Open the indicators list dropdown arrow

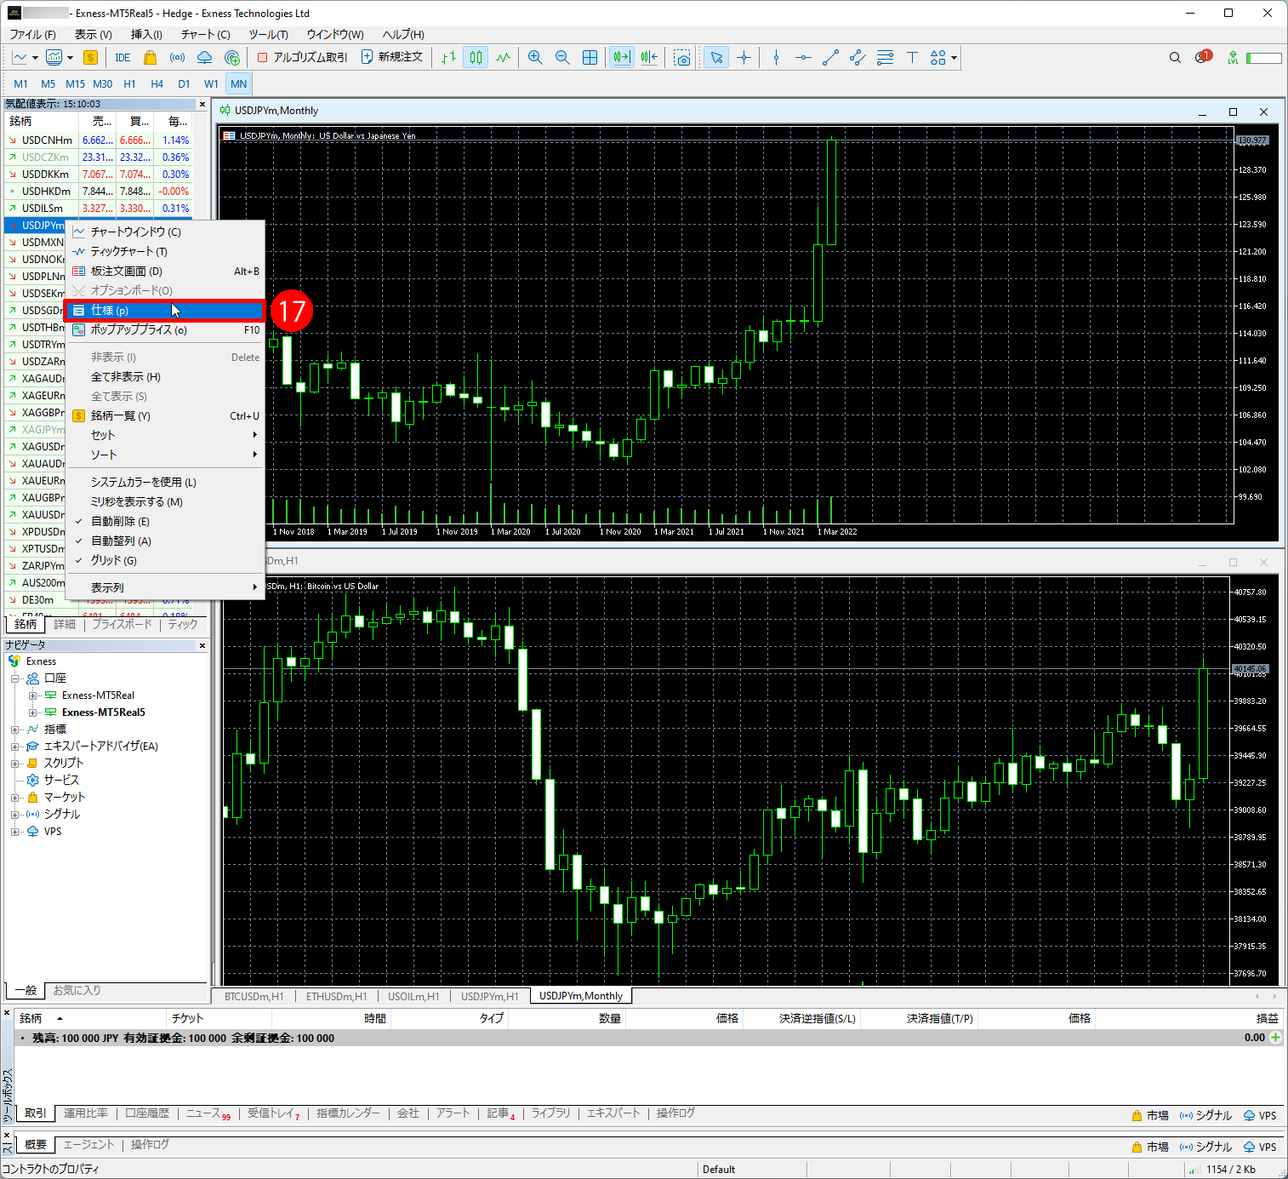click(x=70, y=58)
